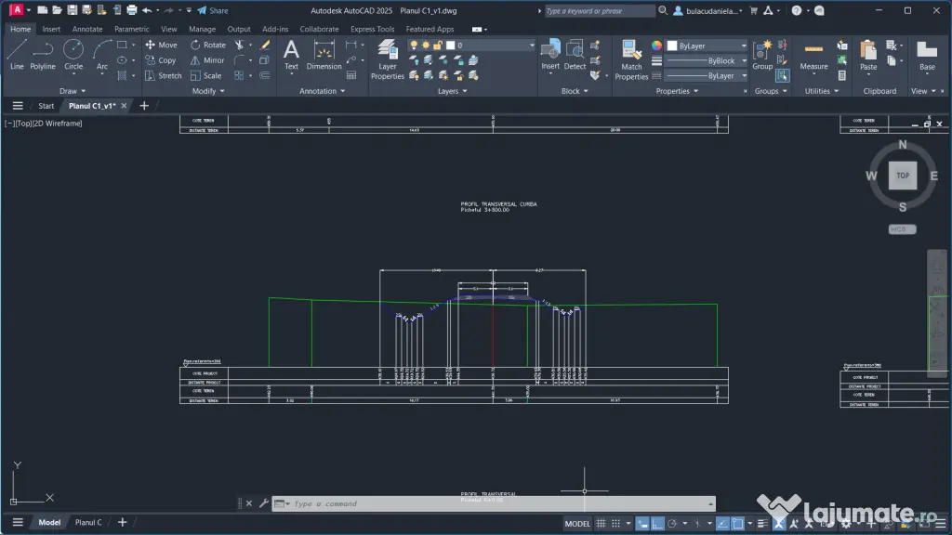Select the Polyline tool
952x535 pixels.
point(43,55)
